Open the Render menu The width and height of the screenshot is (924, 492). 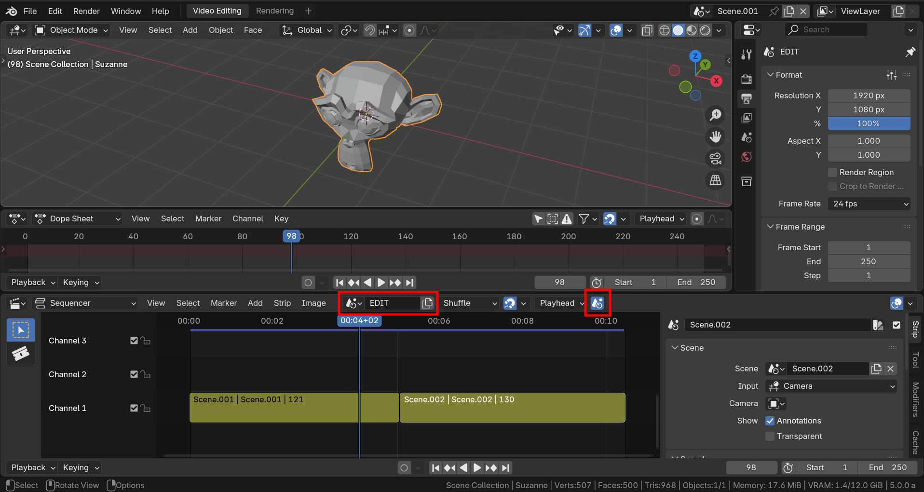pyautogui.click(x=86, y=11)
